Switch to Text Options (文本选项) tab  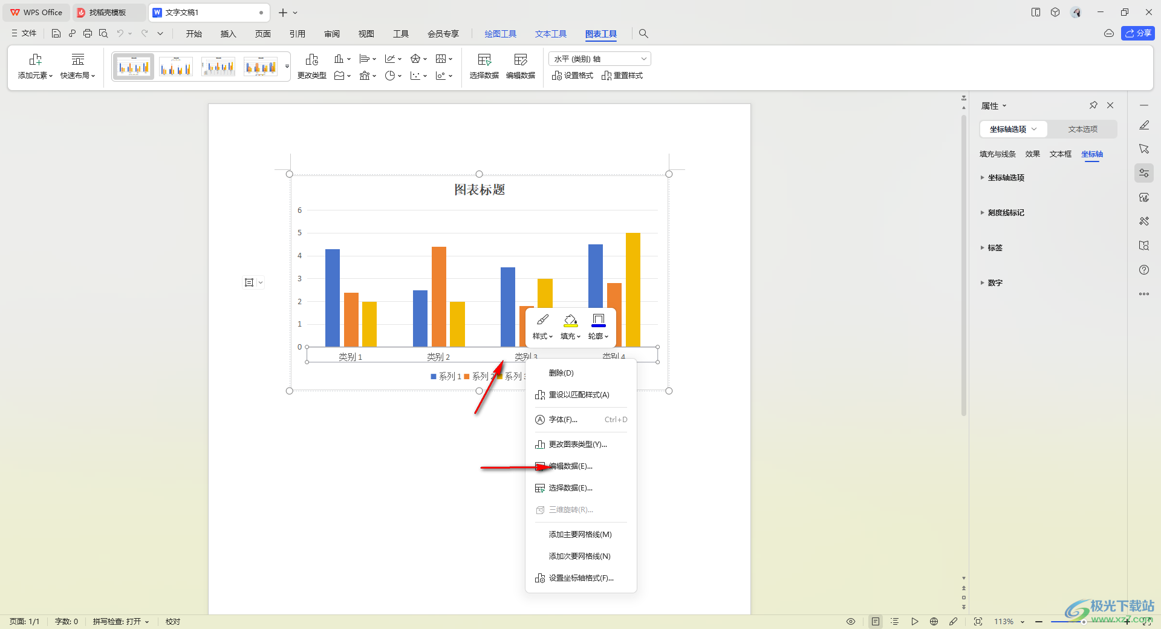coord(1082,129)
